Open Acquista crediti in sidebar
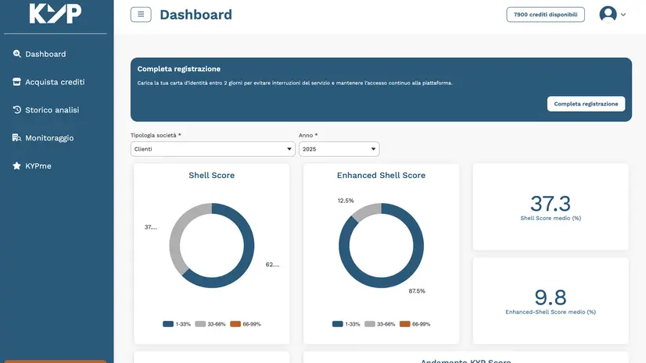 pyautogui.click(x=55, y=82)
